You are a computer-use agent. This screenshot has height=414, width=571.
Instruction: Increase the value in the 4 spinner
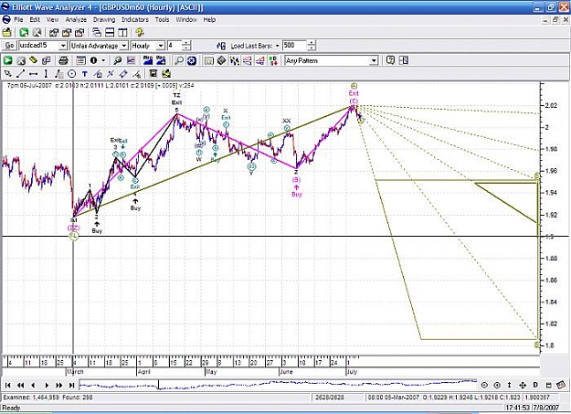(186, 43)
